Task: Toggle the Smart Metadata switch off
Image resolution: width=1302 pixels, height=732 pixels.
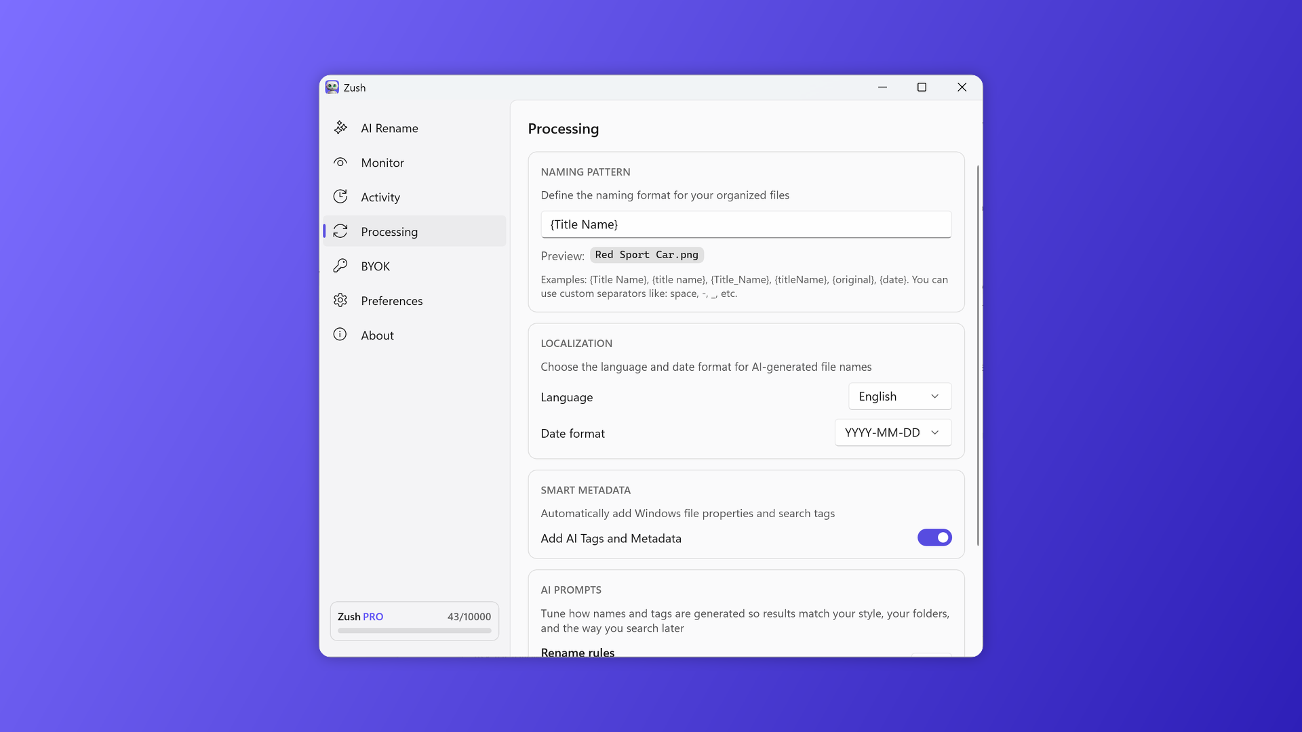Action: (x=934, y=537)
